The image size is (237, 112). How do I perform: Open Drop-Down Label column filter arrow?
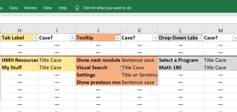(200, 38)
